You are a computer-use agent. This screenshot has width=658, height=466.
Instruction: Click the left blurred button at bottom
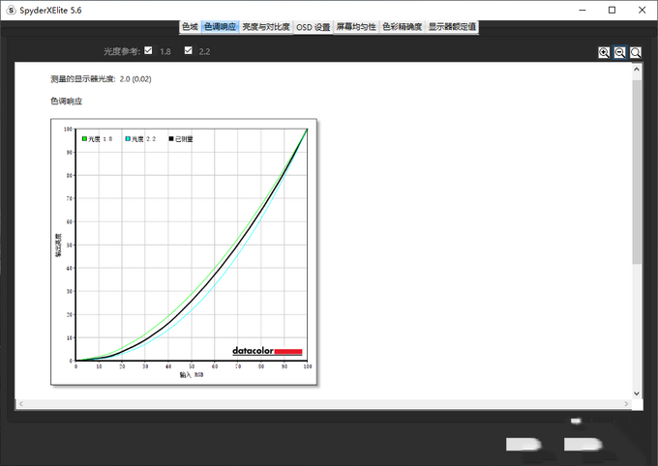pos(523,445)
